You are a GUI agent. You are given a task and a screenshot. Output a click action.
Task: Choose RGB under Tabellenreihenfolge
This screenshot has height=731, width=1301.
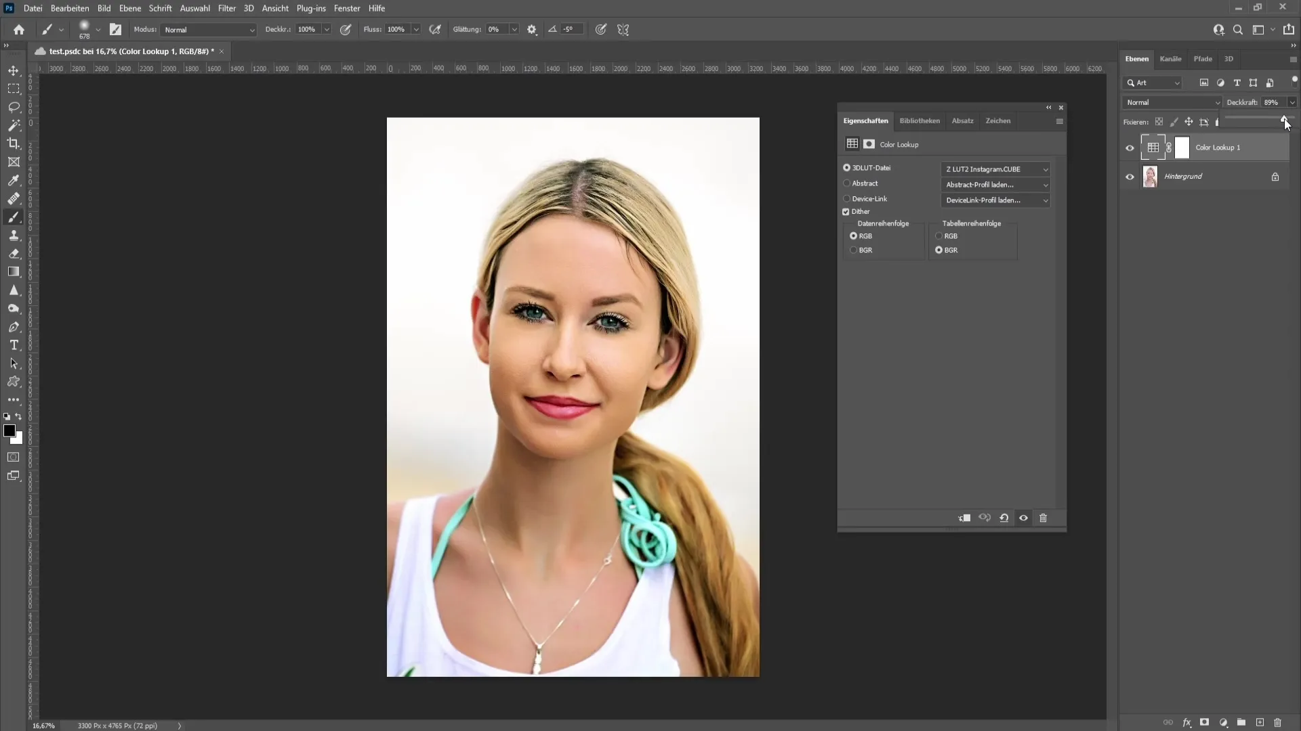939,236
